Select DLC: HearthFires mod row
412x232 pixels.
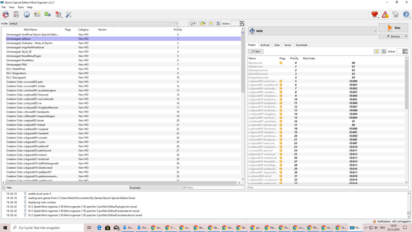[123, 69]
